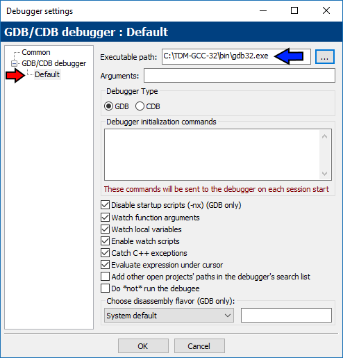Screen dimensions: 343x358
Task: Collapse the GDB/CDB debugger tree node
Action: (14, 63)
